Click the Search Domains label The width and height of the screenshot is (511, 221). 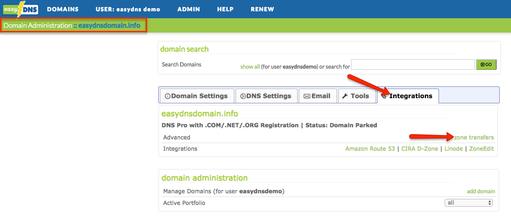(181, 65)
